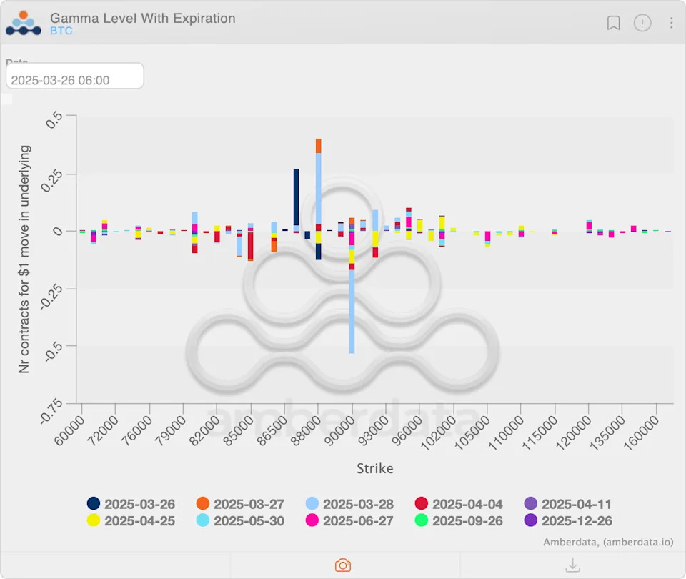Toggle the 2025-12-26 purple series
The height and width of the screenshot is (579, 686).
(568, 520)
